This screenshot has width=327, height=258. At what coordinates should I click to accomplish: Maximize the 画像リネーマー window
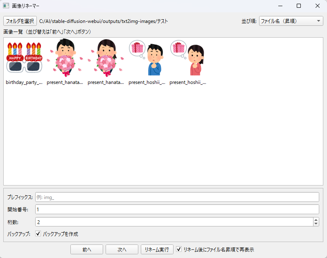pos(299,6)
